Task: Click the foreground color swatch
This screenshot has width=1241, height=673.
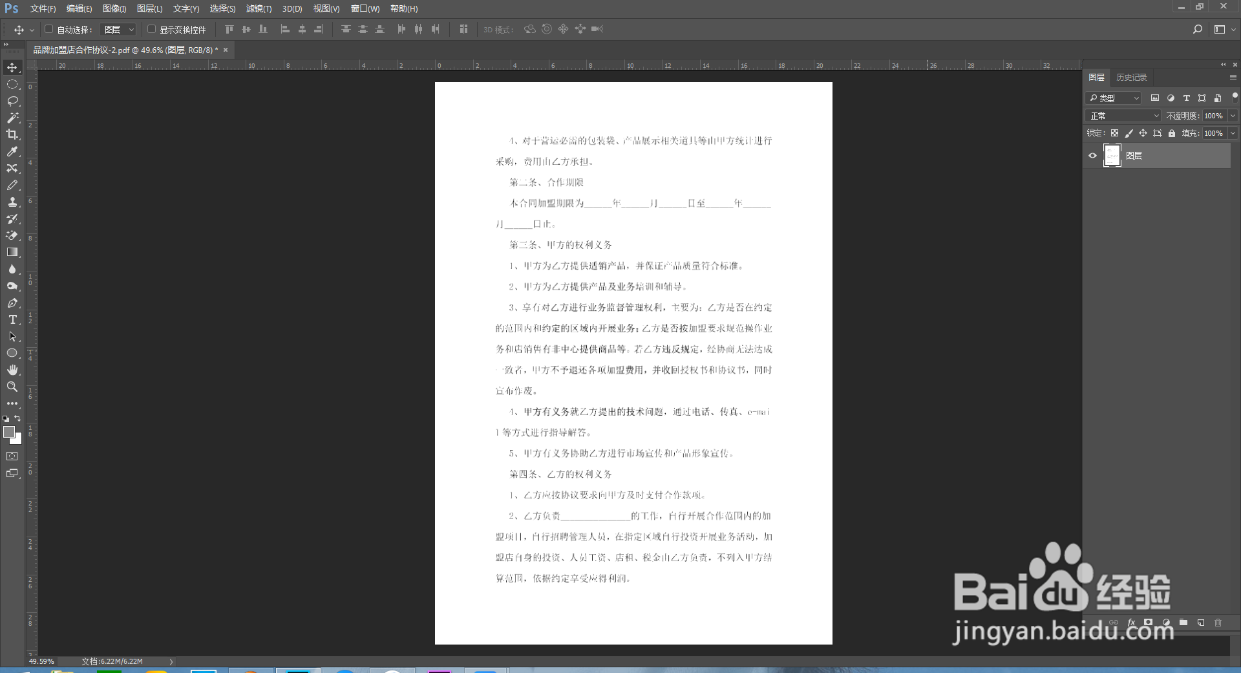Action: coord(9,432)
